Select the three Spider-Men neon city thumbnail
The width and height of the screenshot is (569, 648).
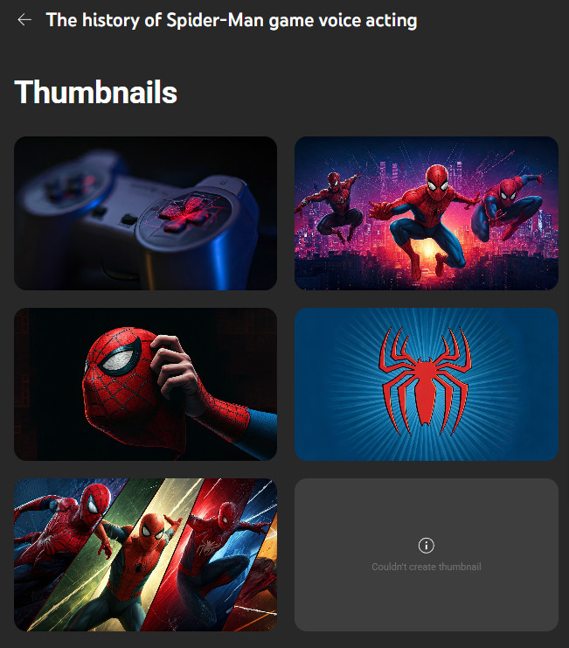[427, 213]
